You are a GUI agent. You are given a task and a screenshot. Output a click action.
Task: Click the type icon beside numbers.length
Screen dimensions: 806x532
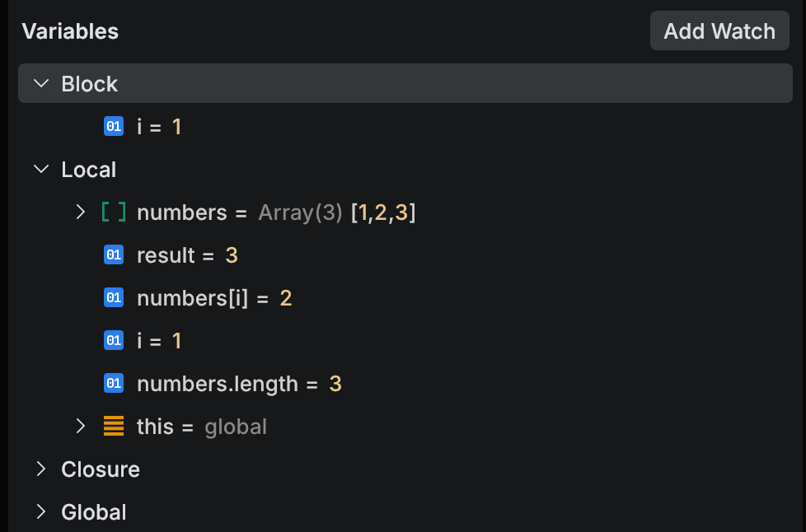[113, 384]
